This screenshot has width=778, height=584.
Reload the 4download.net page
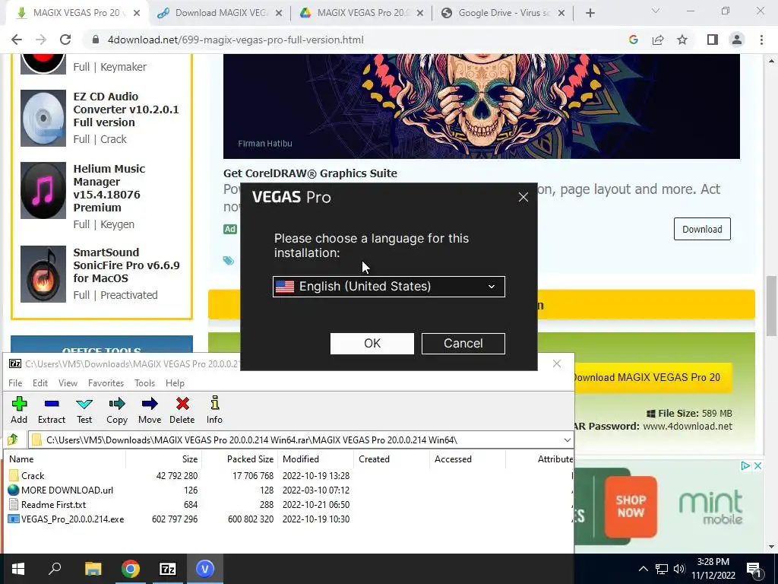[65, 40]
